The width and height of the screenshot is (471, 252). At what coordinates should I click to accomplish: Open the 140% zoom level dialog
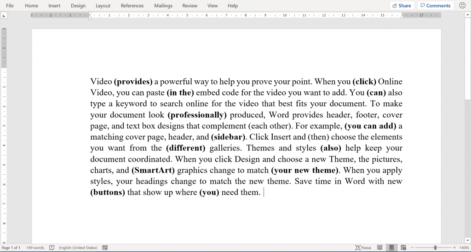464,248
